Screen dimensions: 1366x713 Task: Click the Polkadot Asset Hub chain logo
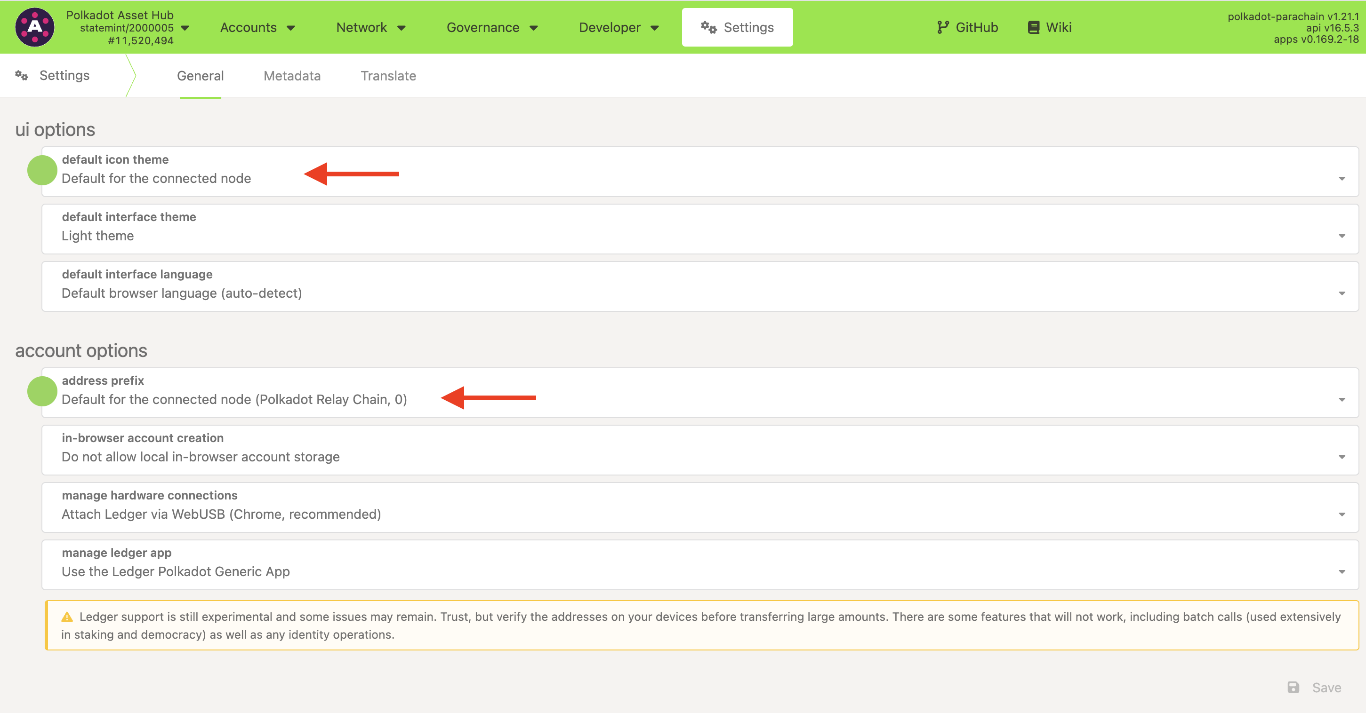click(34, 27)
